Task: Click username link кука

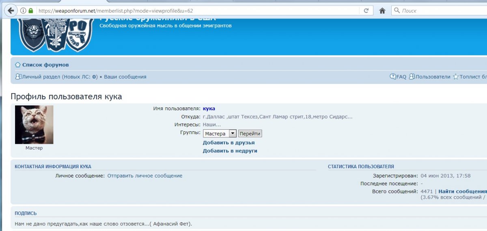Action: [x=209, y=109]
